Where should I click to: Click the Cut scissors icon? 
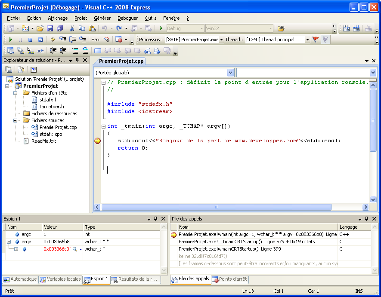(x=72, y=29)
